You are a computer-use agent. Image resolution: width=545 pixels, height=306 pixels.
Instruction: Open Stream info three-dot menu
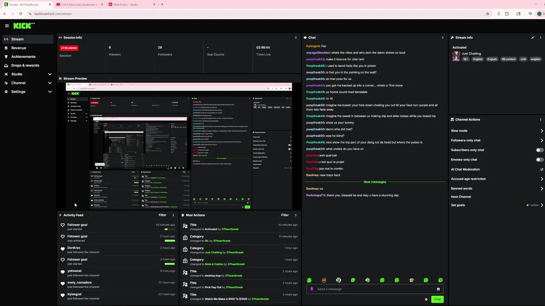(541, 37)
